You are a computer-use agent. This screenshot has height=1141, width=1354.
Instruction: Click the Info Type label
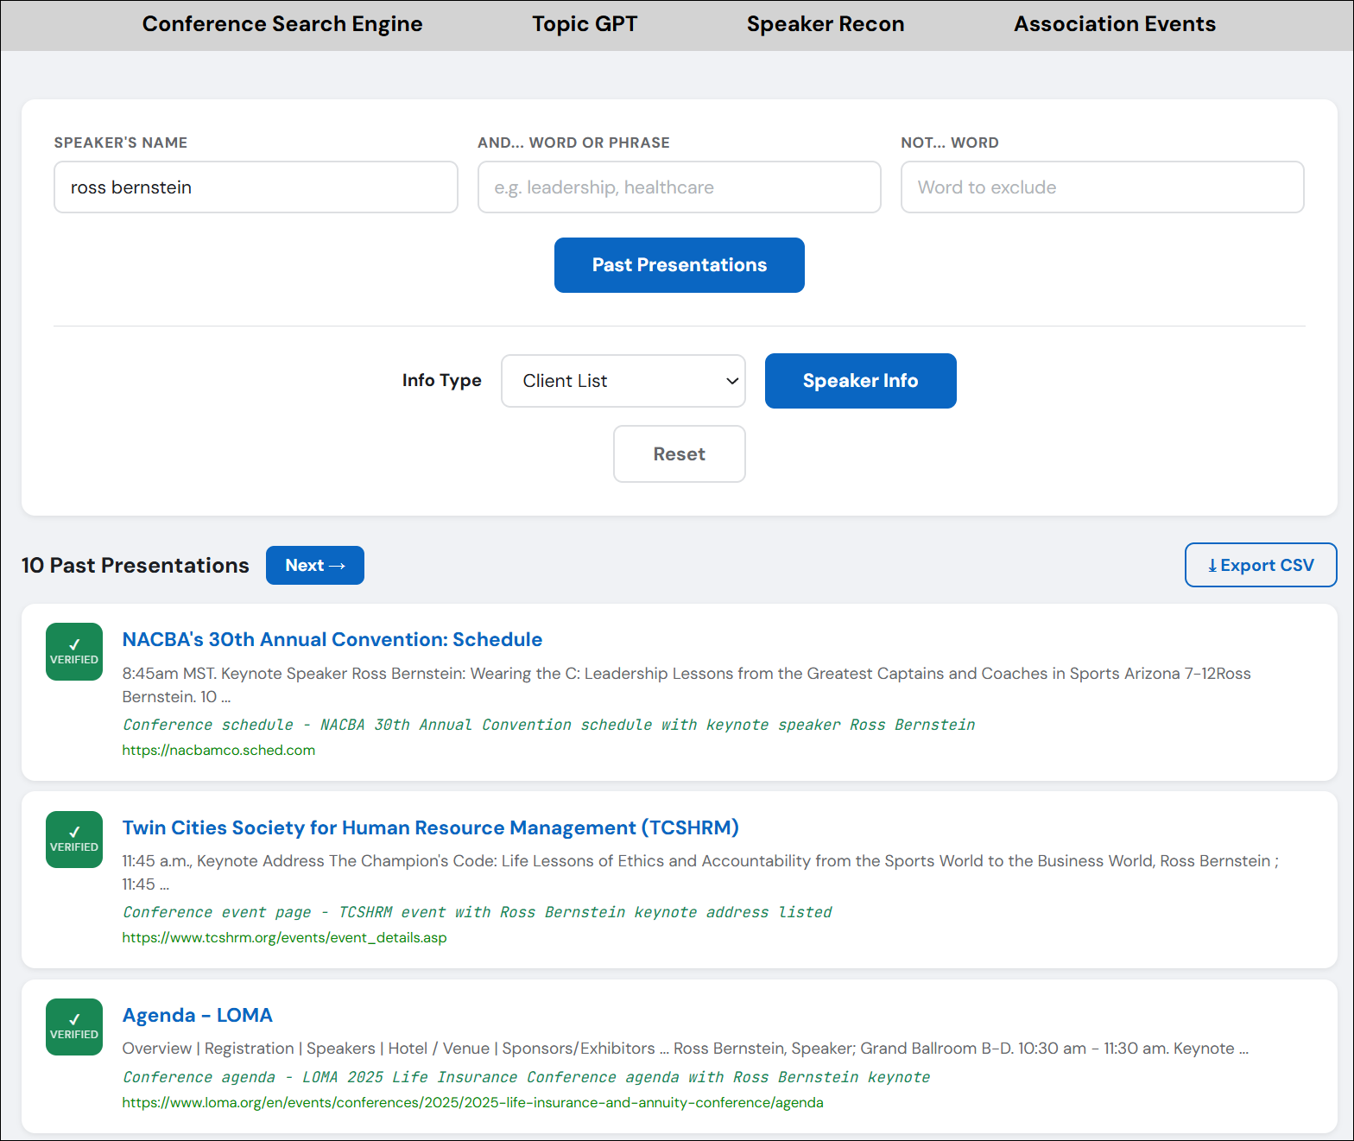coord(442,381)
